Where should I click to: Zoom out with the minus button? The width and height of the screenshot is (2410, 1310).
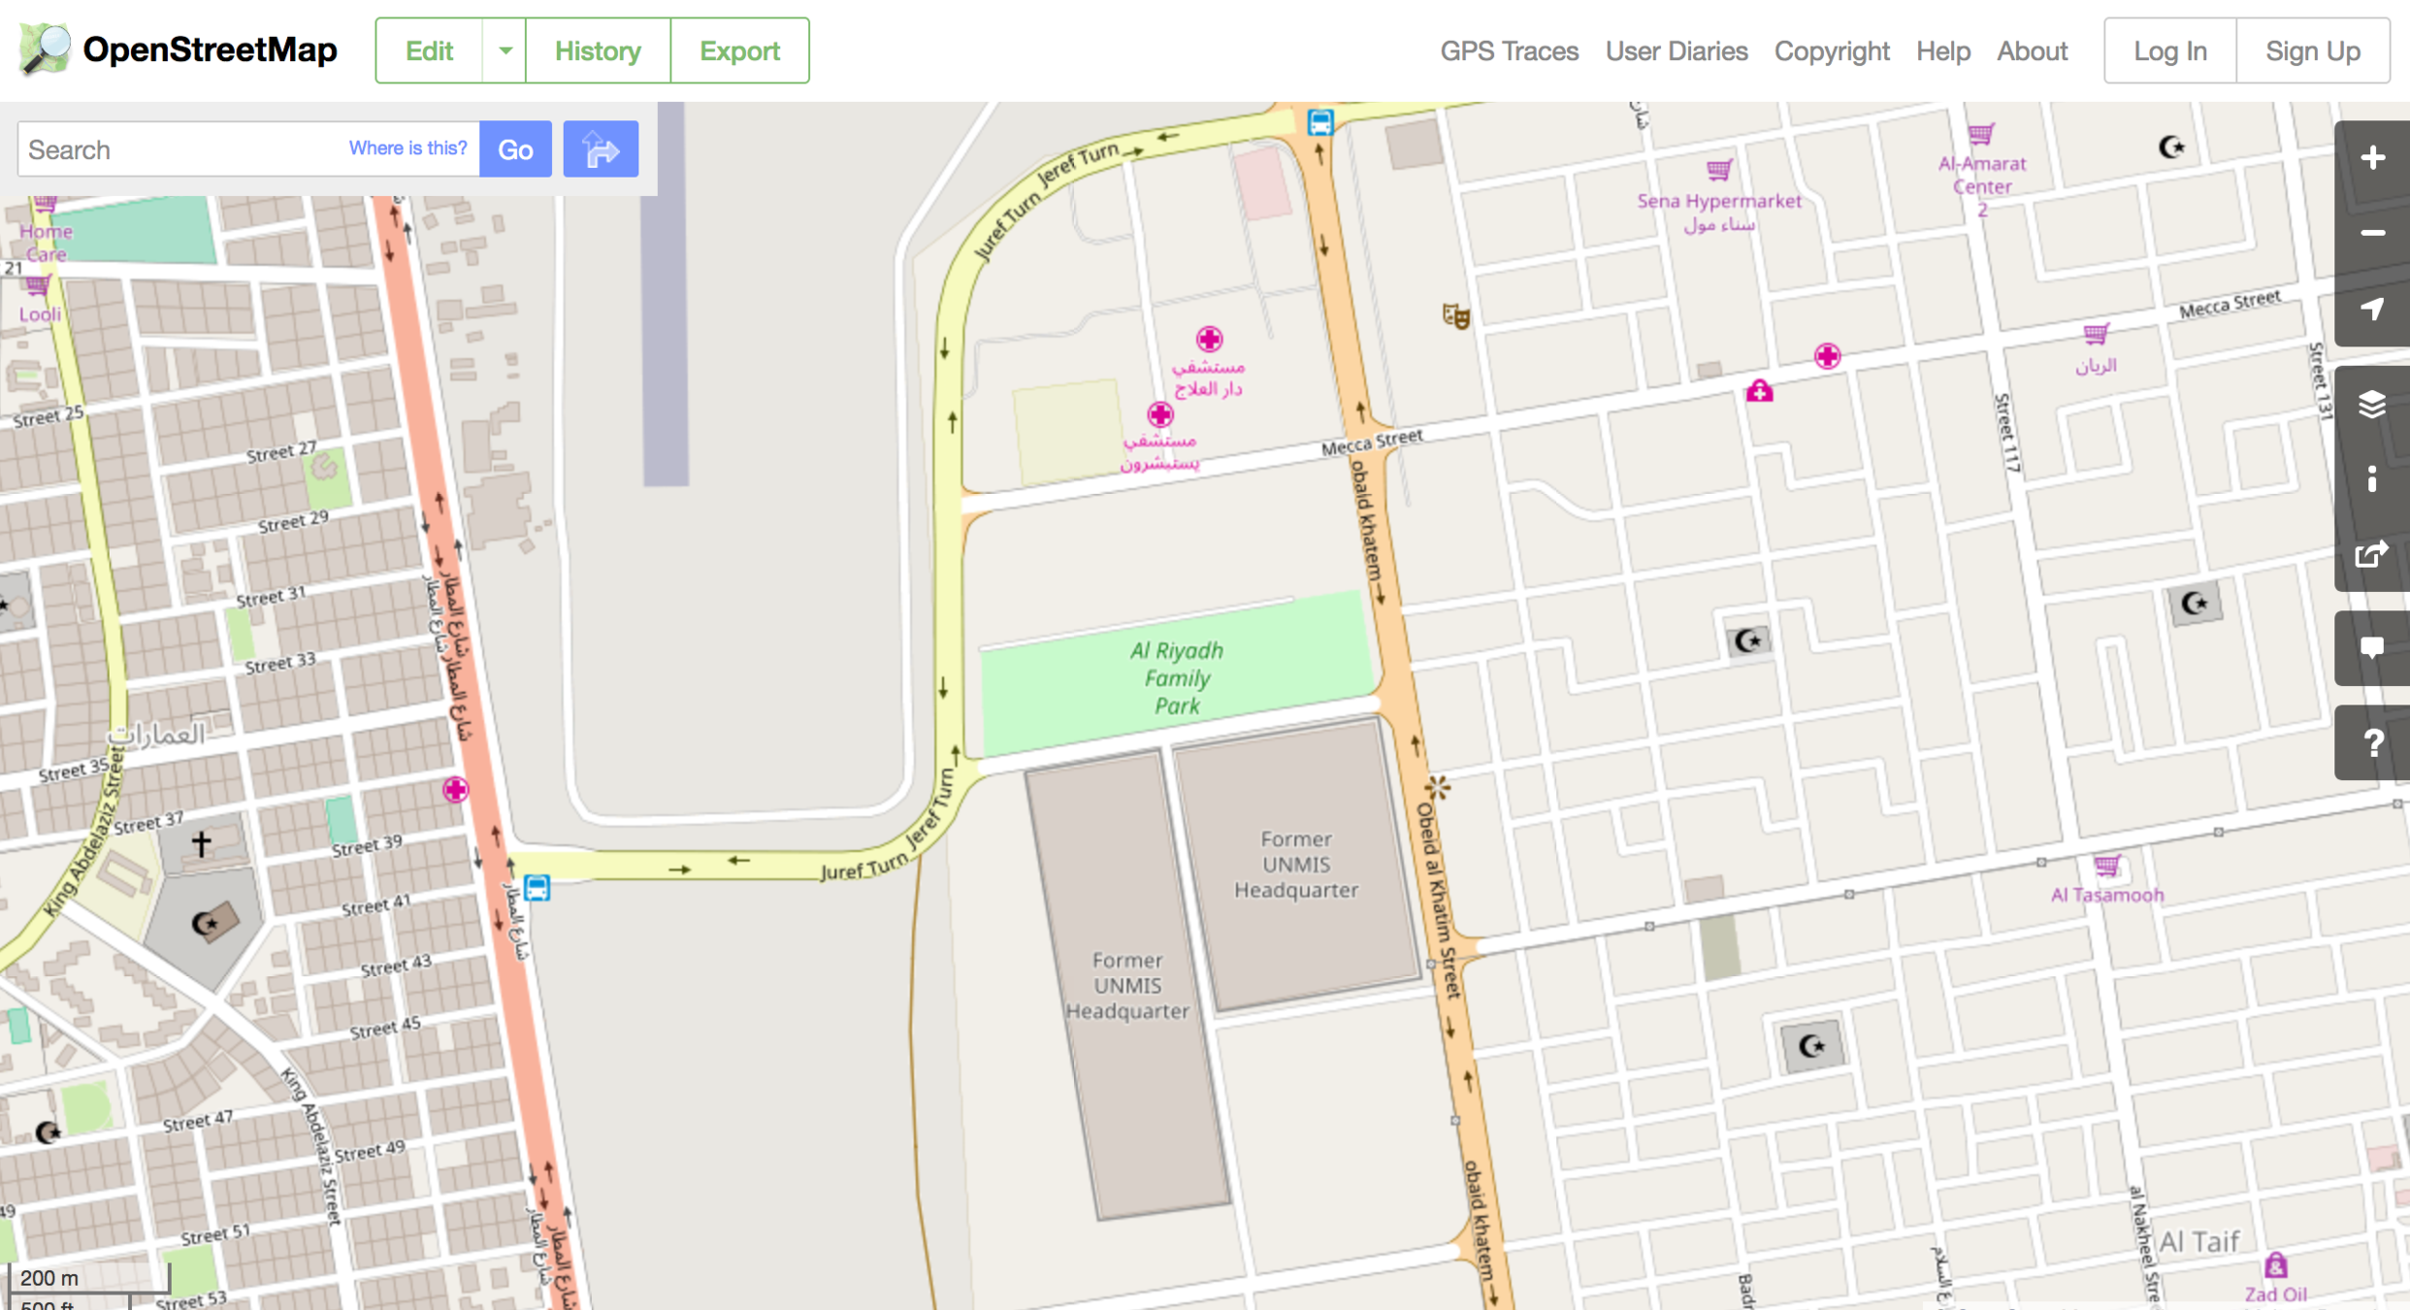(2372, 234)
